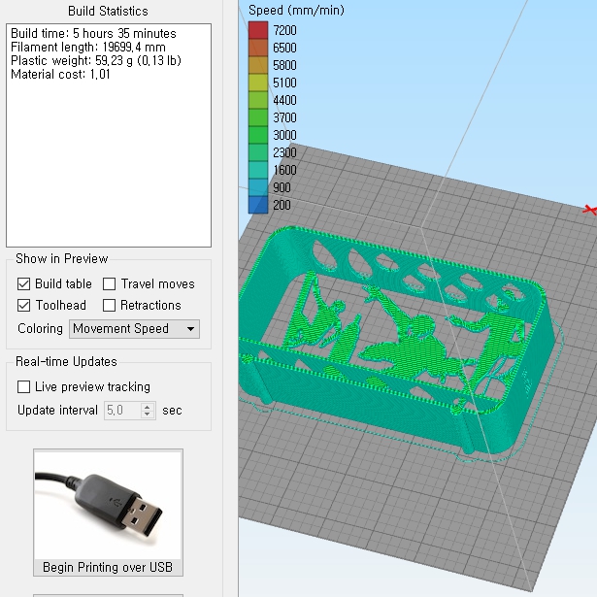The height and width of the screenshot is (597, 597).
Task: Uncheck the Toolhead checkbox
Action: tap(23, 306)
